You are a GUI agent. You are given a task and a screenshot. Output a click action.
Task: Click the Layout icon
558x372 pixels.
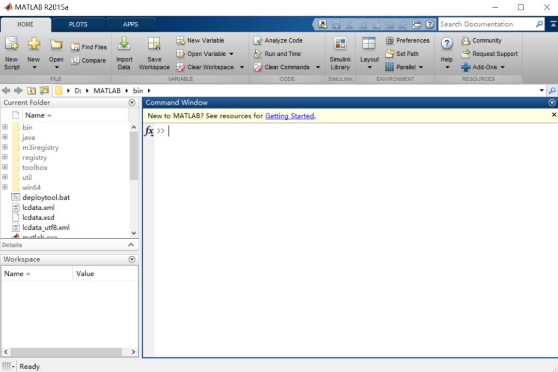click(x=369, y=44)
